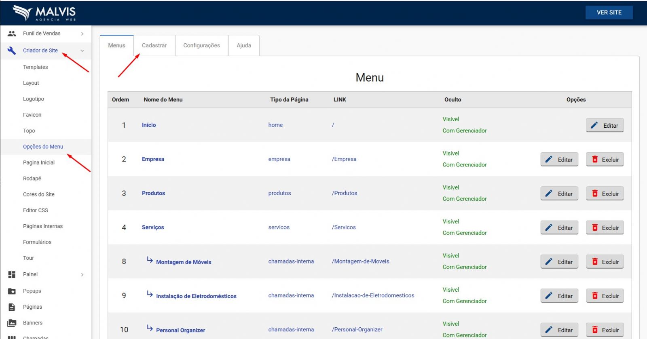647x339 pixels.
Task: Open the Ajuda tab
Action: point(243,45)
